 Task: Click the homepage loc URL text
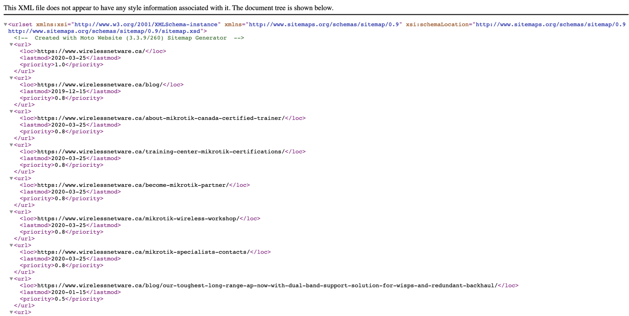[x=91, y=51]
